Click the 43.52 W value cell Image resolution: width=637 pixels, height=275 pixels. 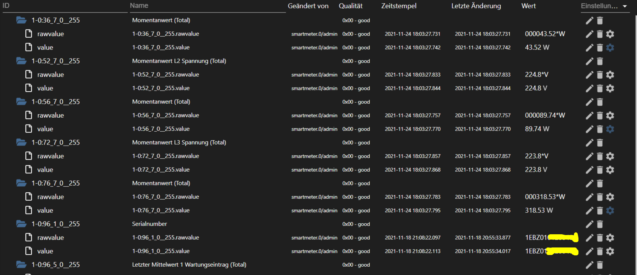(537, 48)
